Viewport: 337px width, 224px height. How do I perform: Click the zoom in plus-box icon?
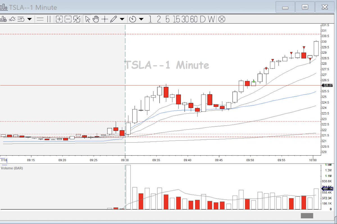pos(59,19)
